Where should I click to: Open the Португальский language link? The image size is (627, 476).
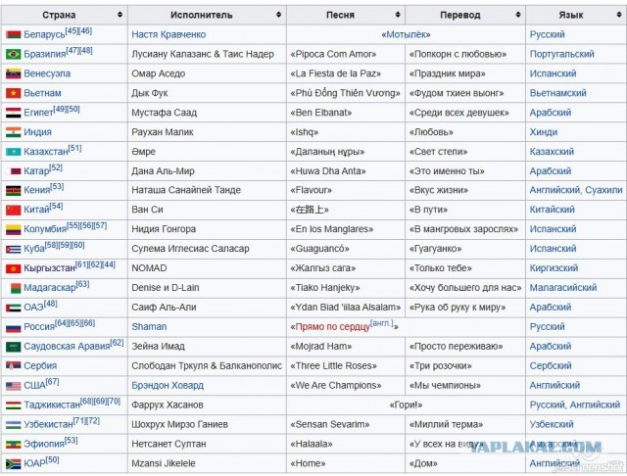point(561,54)
